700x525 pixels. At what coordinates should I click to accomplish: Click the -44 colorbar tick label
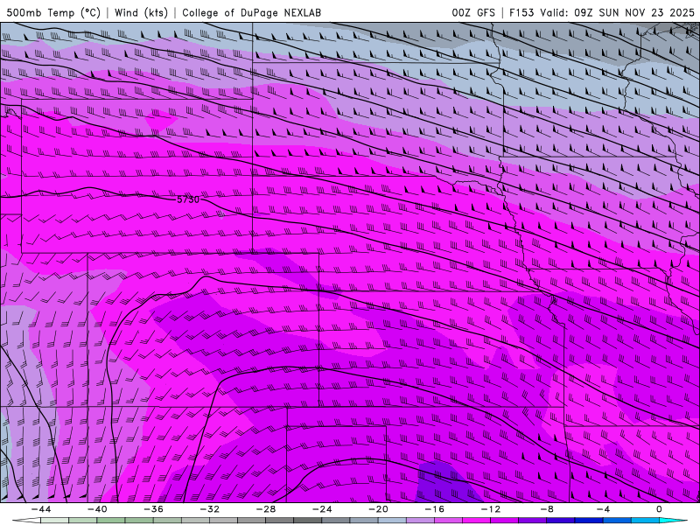[x=41, y=509]
